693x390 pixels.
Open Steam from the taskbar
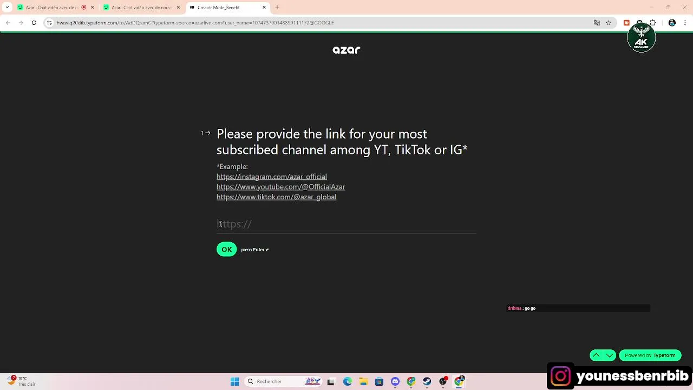(x=427, y=381)
